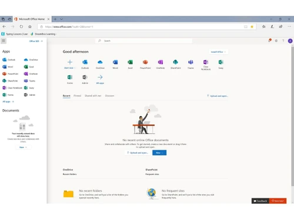
Task: Click the Outlook icon under Good afternoon
Action: (x=85, y=62)
